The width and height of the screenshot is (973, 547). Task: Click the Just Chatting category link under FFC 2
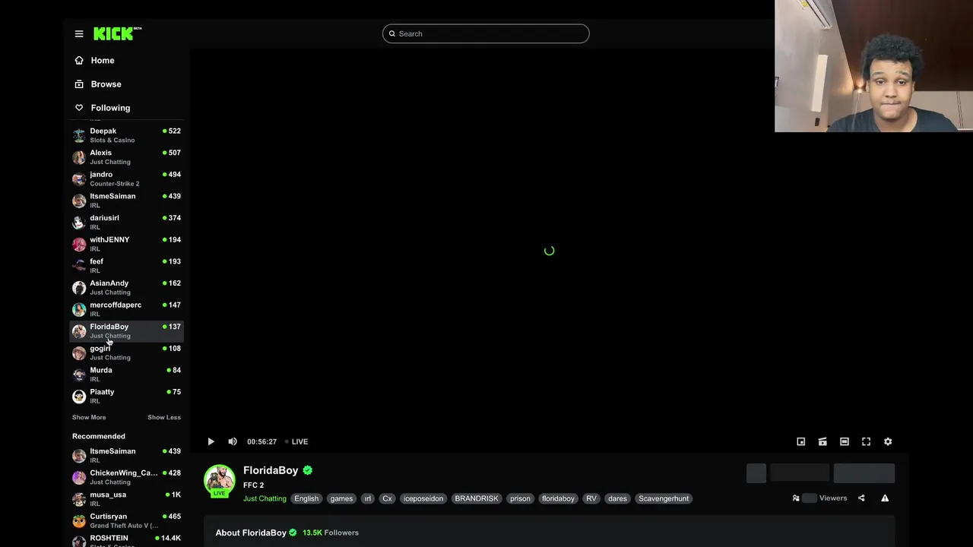pyautogui.click(x=265, y=498)
